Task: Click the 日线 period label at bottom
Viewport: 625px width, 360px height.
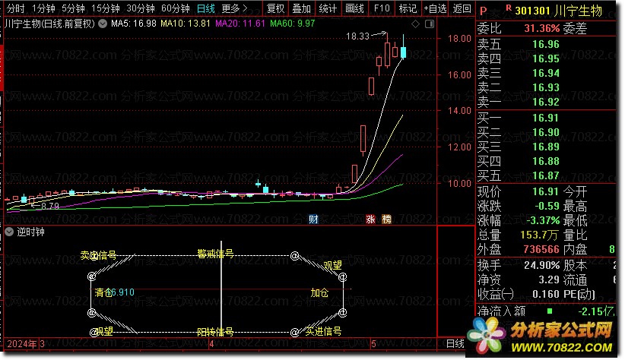Action: [455, 344]
